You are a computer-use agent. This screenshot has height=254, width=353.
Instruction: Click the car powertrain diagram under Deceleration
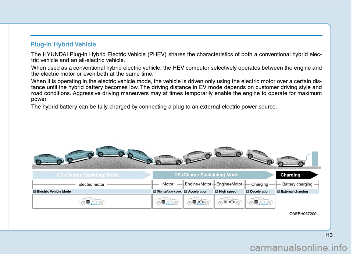[x=260, y=201]
